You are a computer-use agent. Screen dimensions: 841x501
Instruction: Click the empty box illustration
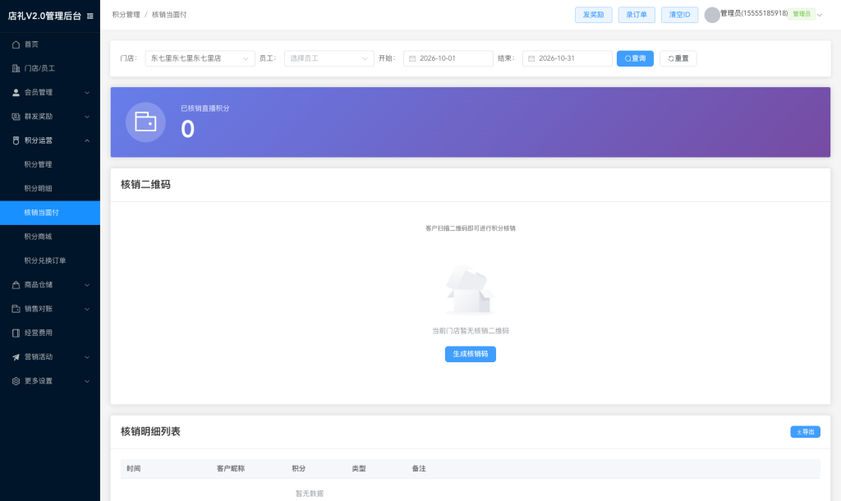(x=470, y=290)
